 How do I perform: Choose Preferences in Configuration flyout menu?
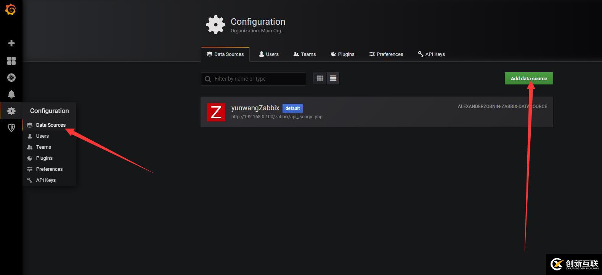click(49, 169)
